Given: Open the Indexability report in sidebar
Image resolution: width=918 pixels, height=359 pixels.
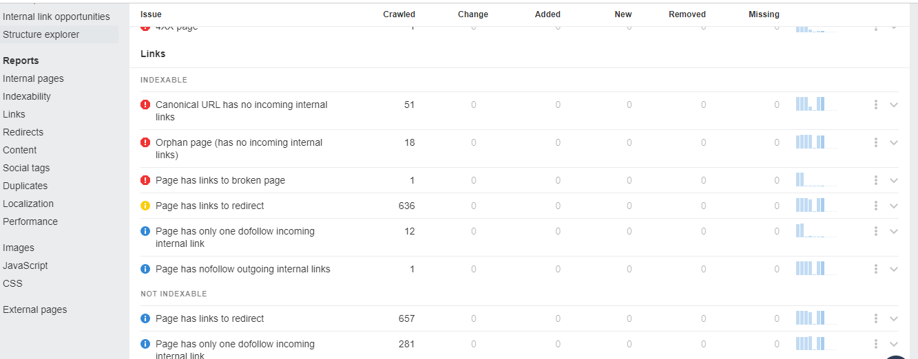Looking at the screenshot, I should 27,96.
